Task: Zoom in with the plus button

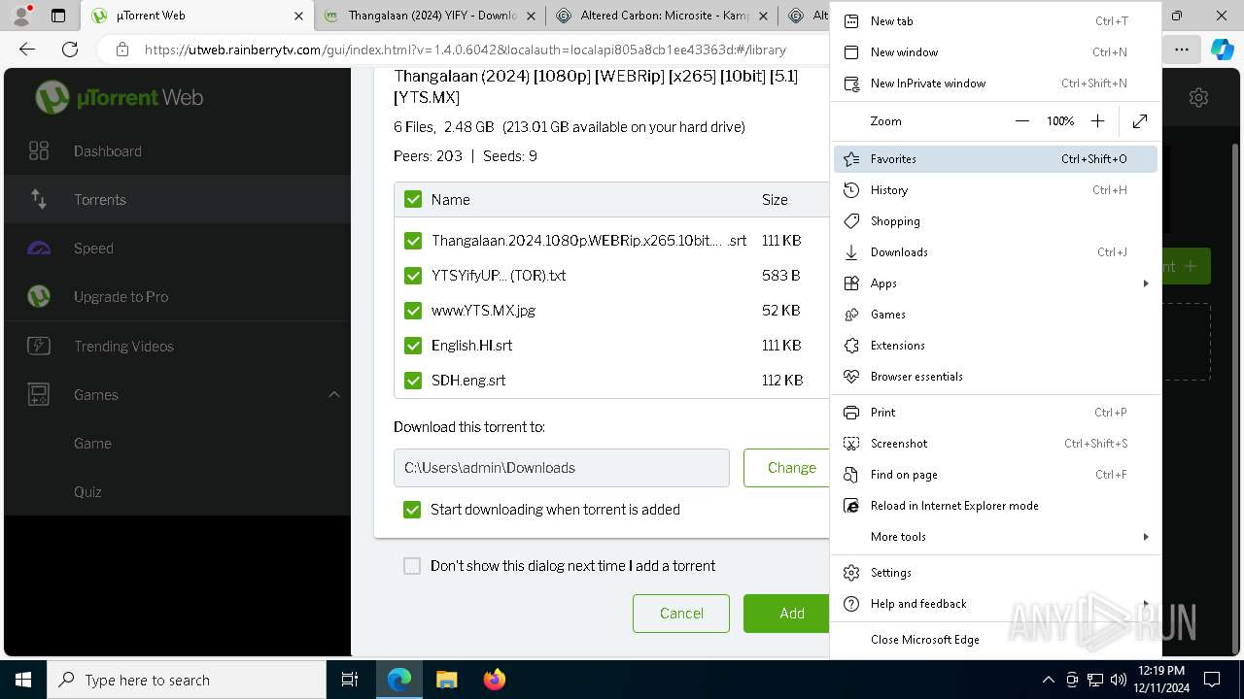Action: (x=1097, y=121)
